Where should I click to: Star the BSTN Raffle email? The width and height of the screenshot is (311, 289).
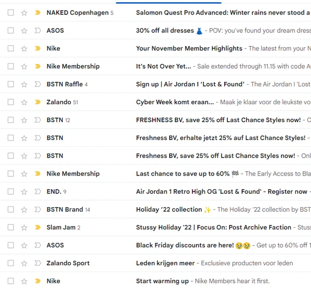coord(24,85)
